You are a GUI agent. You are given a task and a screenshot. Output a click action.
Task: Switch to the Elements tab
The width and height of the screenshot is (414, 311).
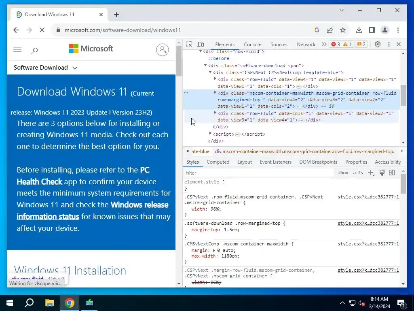click(225, 45)
